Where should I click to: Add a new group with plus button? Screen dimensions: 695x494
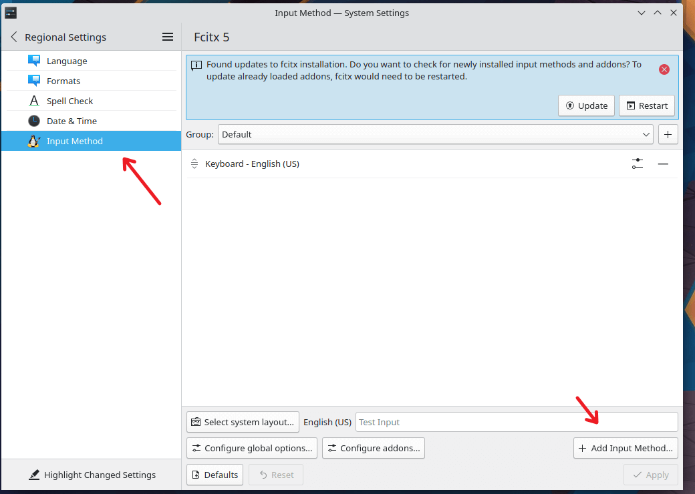(668, 135)
